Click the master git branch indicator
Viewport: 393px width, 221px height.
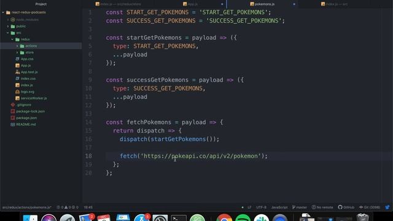[300, 207]
